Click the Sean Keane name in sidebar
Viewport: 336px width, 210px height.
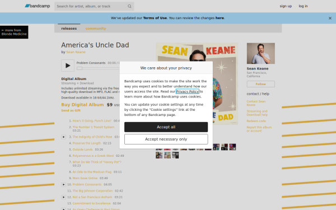[258, 68]
